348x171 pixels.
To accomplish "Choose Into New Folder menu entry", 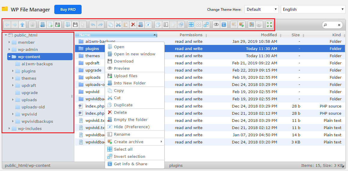I will [134, 83].
